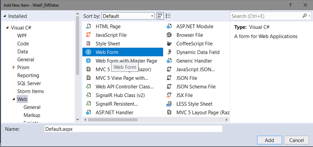Select the SQL Server category
Screen dimensions: 313x147
29,83
